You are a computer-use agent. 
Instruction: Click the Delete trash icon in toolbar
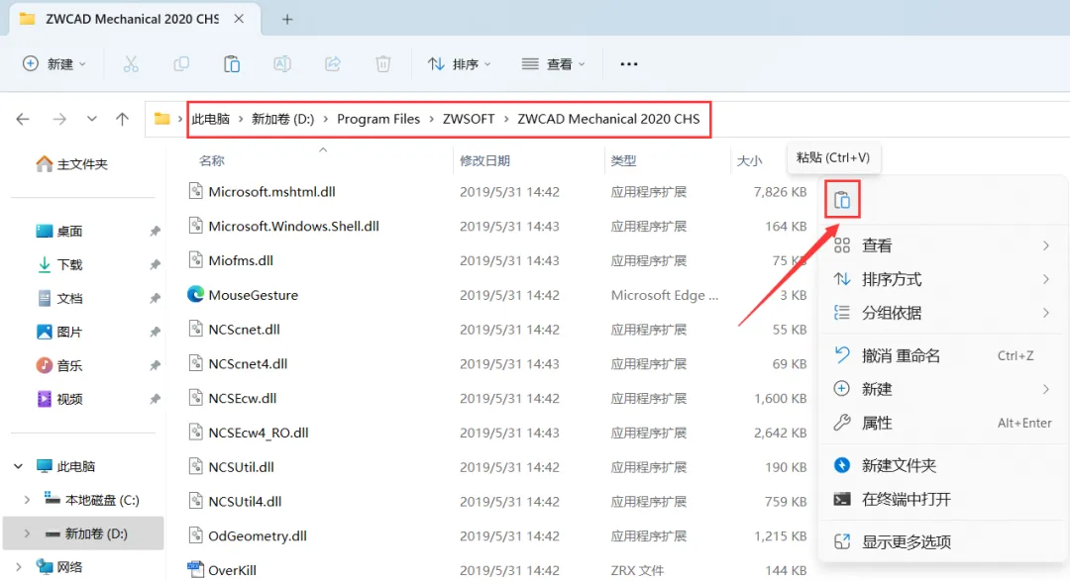tap(382, 64)
